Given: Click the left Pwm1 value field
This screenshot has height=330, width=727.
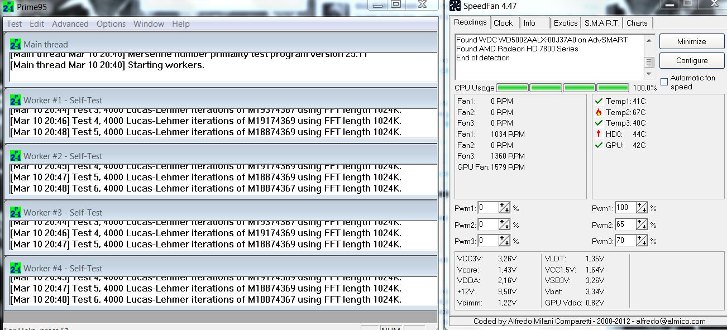Looking at the screenshot, I should pos(489,208).
